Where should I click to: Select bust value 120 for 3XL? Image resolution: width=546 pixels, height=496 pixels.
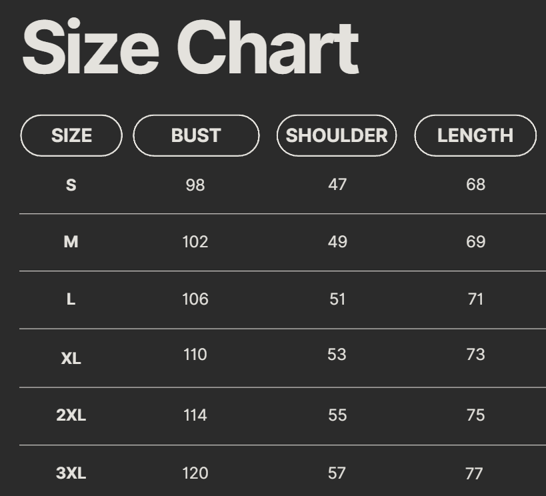pyautogui.click(x=195, y=473)
